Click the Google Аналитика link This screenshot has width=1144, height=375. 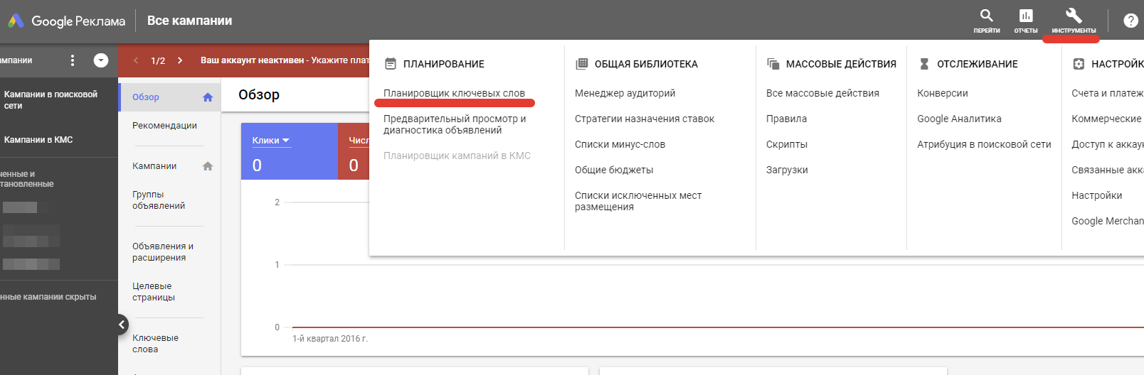pyautogui.click(x=959, y=119)
